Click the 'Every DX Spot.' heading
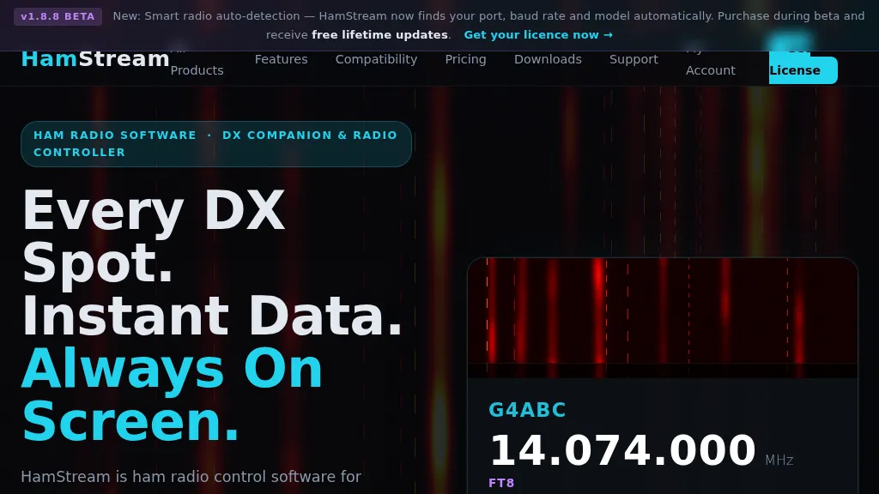Image resolution: width=879 pixels, height=494 pixels. (x=153, y=237)
